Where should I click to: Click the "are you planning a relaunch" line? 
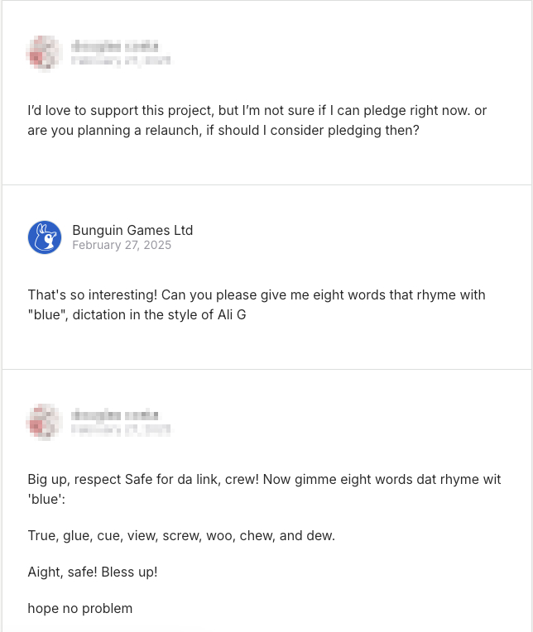(223, 130)
